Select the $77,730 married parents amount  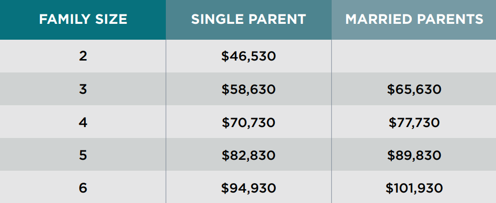pos(414,122)
